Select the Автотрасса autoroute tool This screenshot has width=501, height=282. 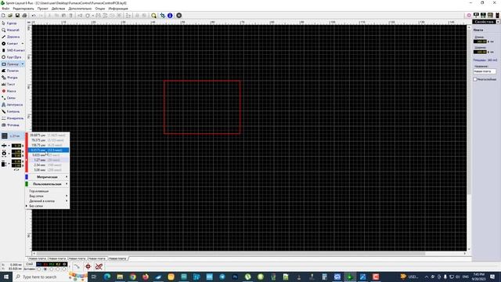tap(13, 104)
